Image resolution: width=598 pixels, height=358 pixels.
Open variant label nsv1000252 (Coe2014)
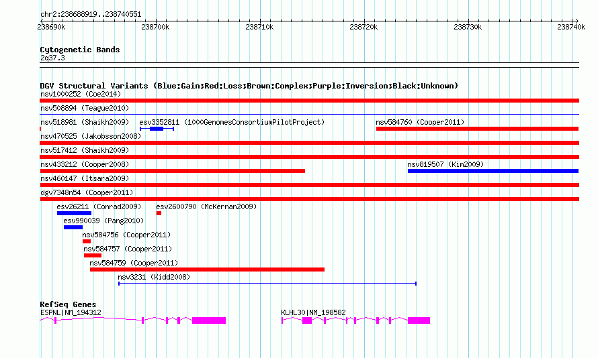coord(81,94)
